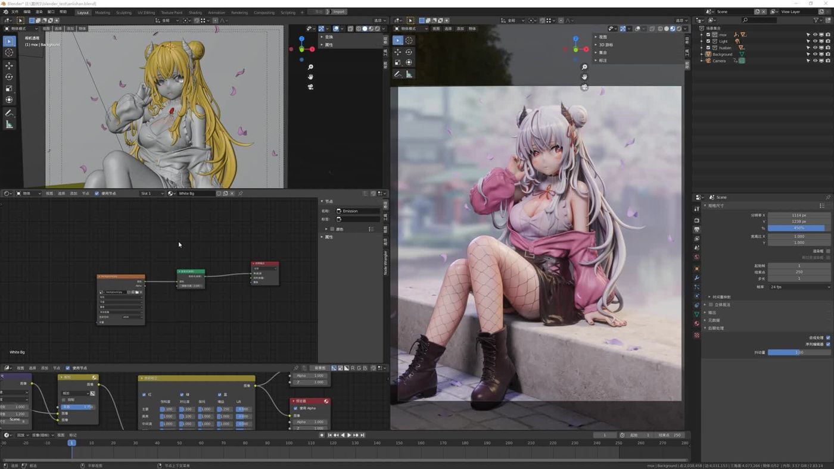Image resolution: width=834 pixels, height=469 pixels.
Task: Open the 文件 File menu
Action: pyautogui.click(x=15, y=12)
